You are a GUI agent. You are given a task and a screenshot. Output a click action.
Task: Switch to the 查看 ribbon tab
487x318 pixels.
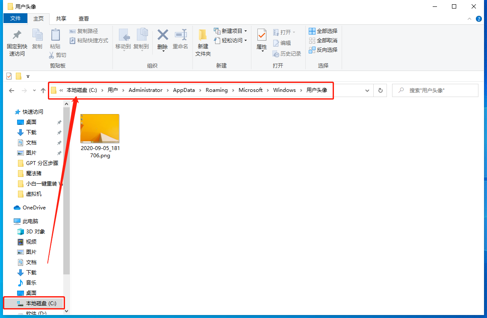point(83,18)
